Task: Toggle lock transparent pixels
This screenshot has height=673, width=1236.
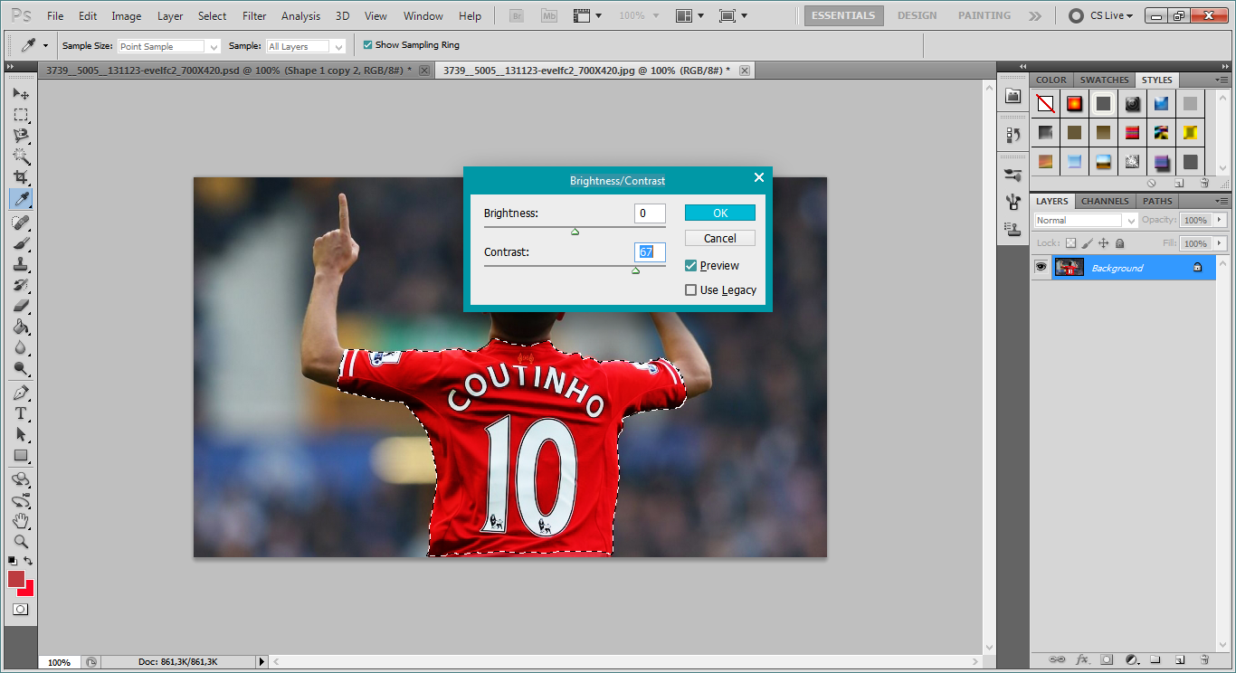Action: (x=1071, y=243)
